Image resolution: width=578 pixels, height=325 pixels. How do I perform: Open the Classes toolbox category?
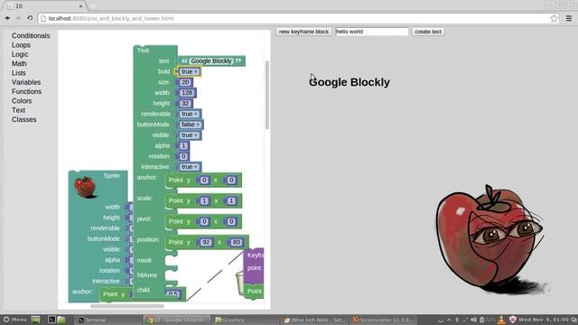tap(24, 119)
